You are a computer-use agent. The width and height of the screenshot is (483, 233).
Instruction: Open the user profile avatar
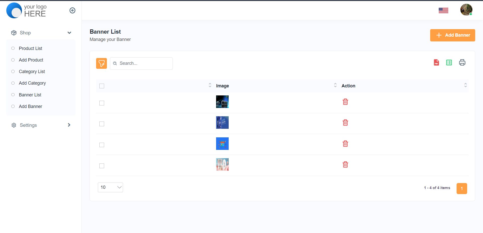coord(466,10)
